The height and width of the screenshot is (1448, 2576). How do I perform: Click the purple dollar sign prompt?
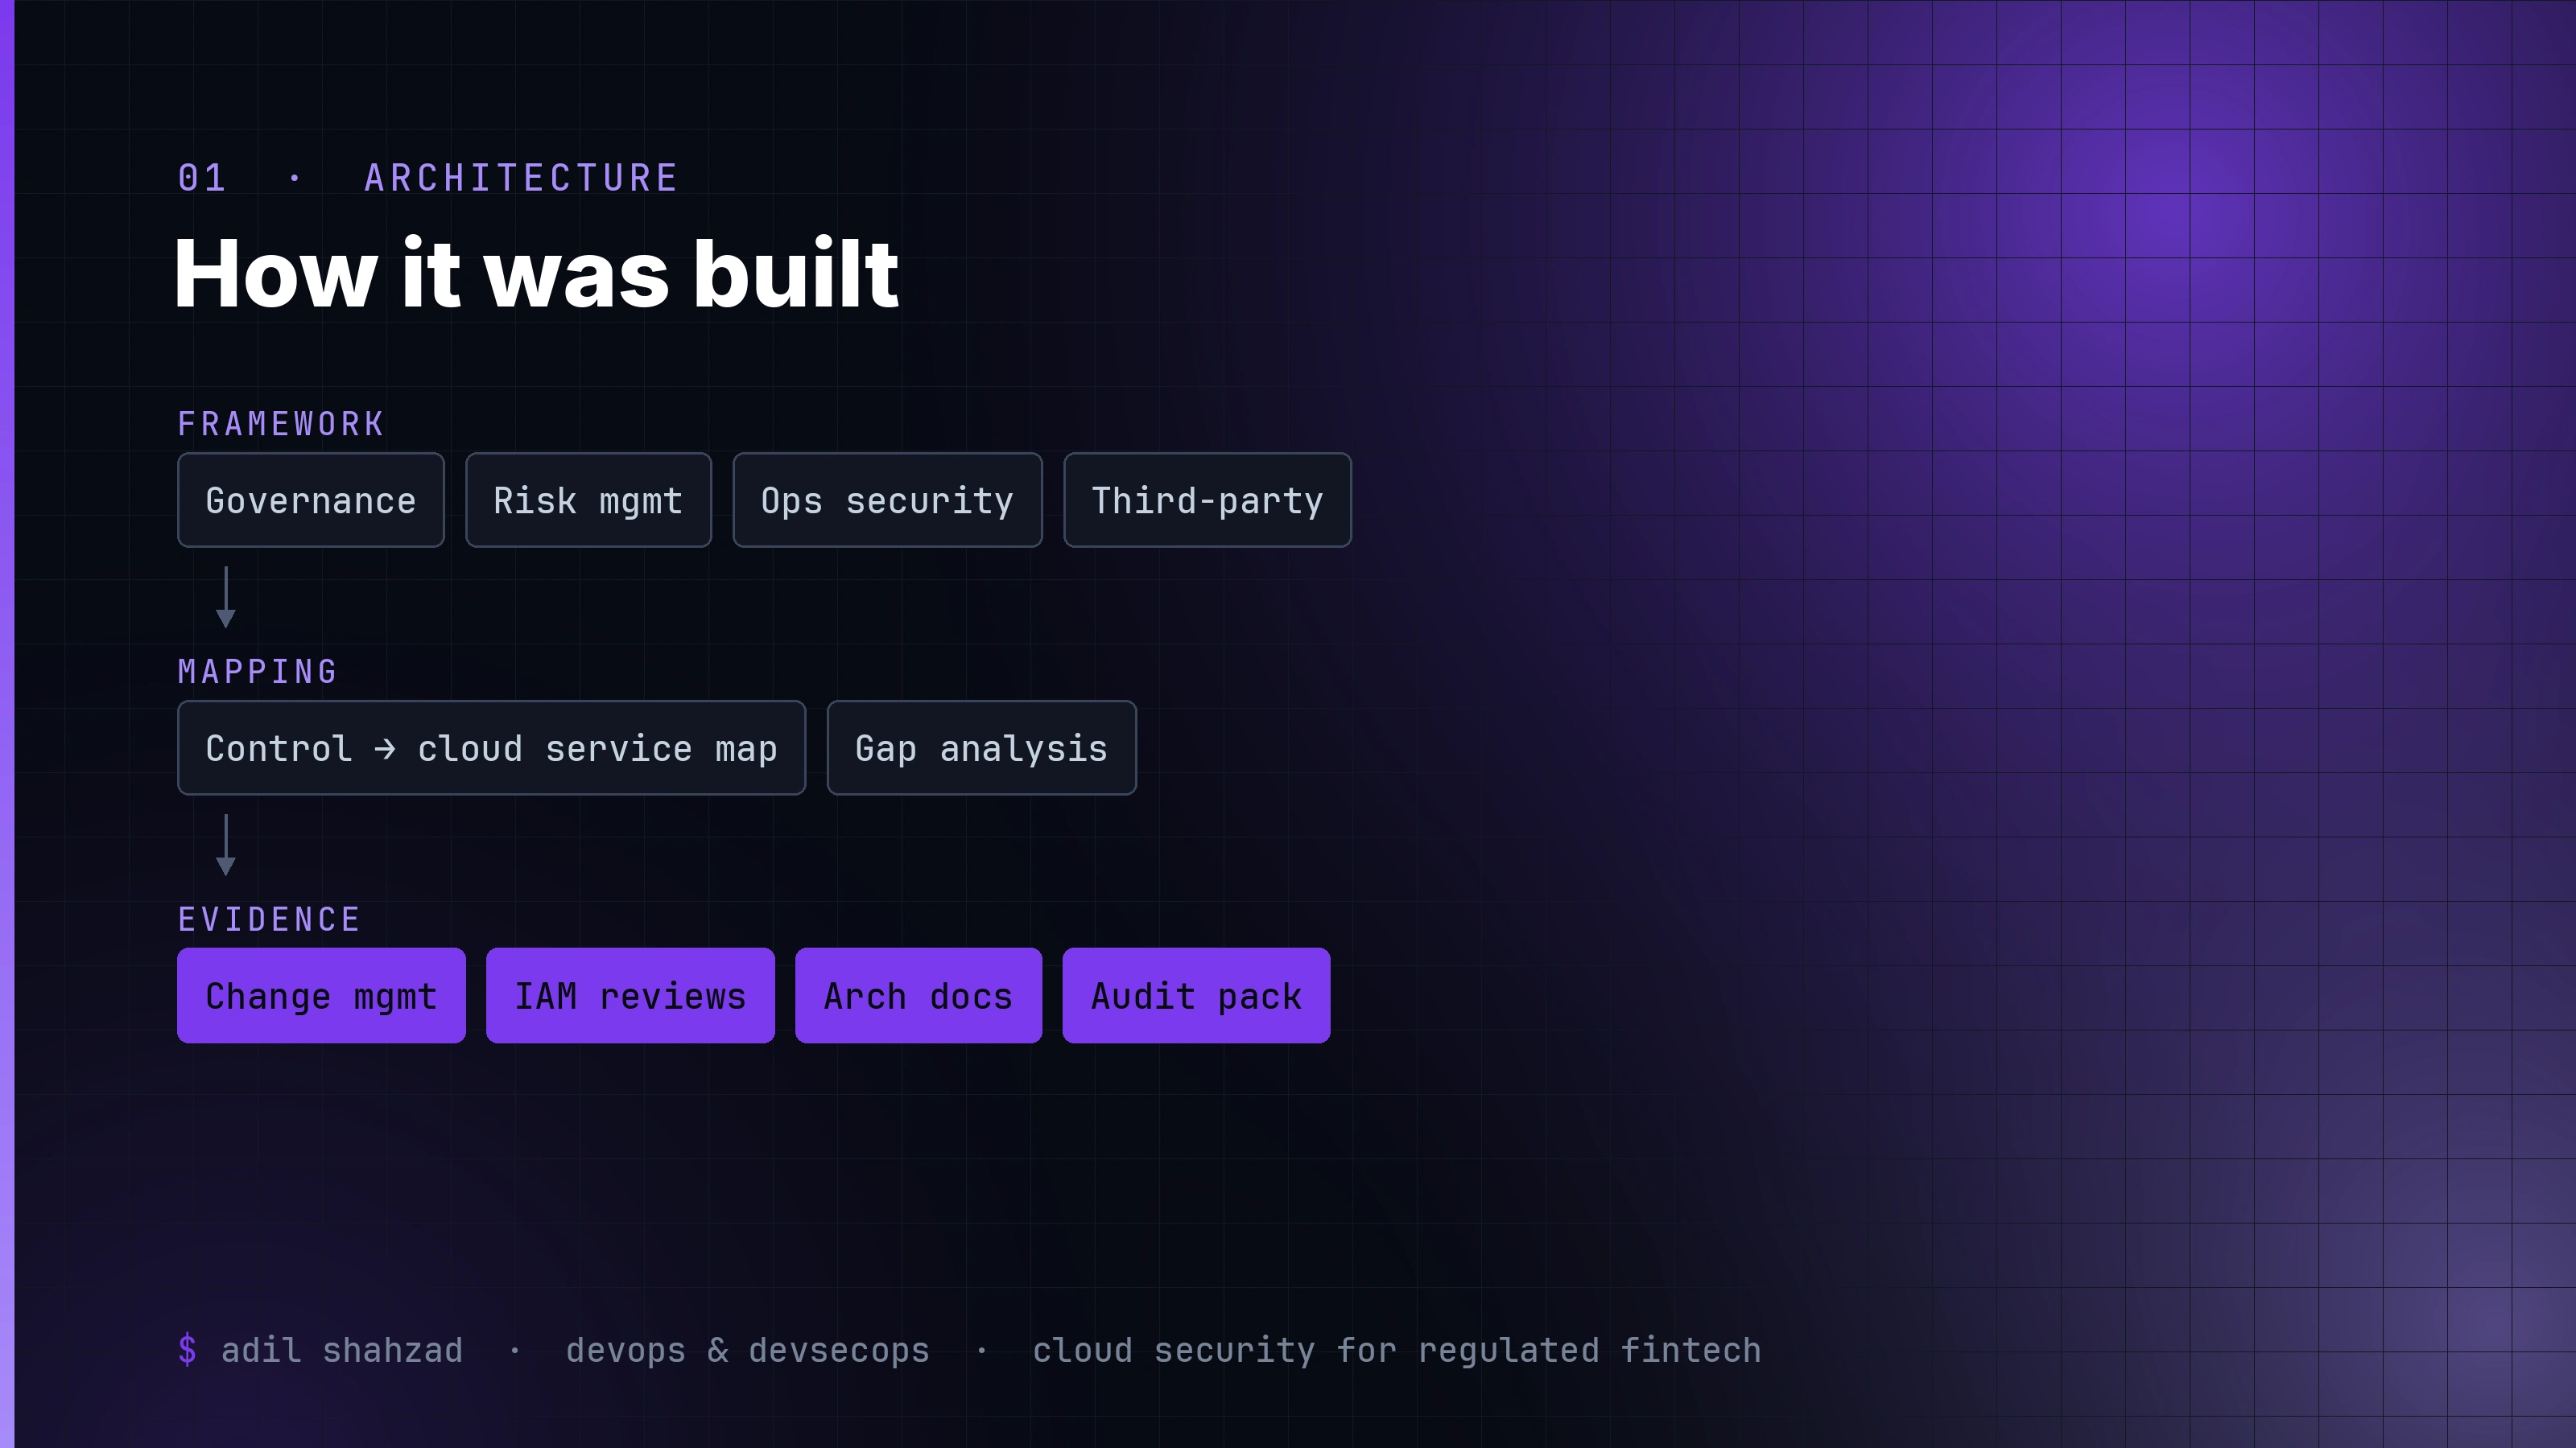[187, 1350]
